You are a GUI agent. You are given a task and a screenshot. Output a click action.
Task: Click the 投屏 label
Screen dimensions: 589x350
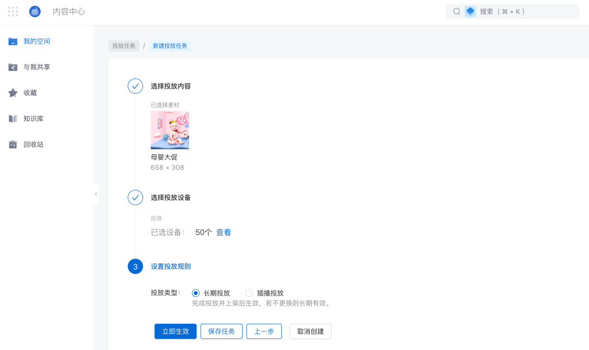[x=157, y=219]
